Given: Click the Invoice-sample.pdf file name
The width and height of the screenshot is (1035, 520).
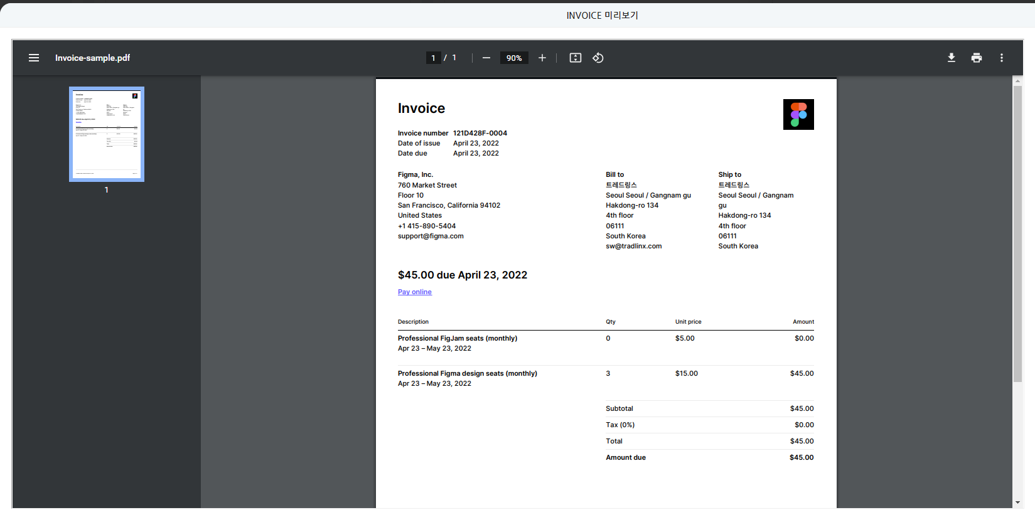Looking at the screenshot, I should [93, 58].
